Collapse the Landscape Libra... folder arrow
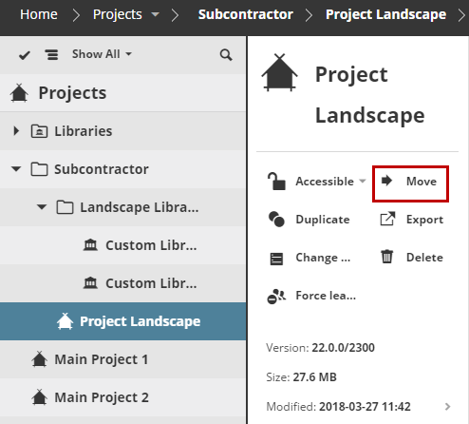 pos(42,207)
